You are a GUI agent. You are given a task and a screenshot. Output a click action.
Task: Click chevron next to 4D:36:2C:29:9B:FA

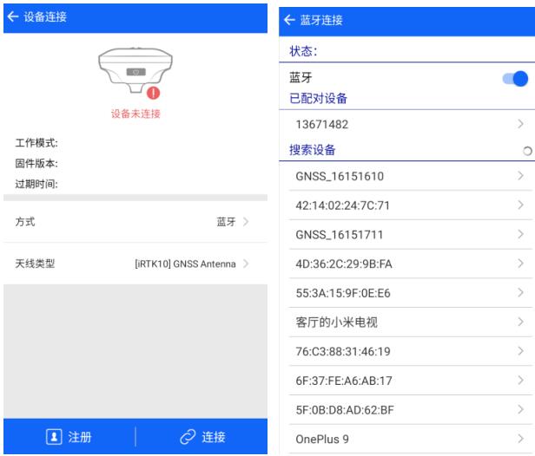click(x=520, y=264)
